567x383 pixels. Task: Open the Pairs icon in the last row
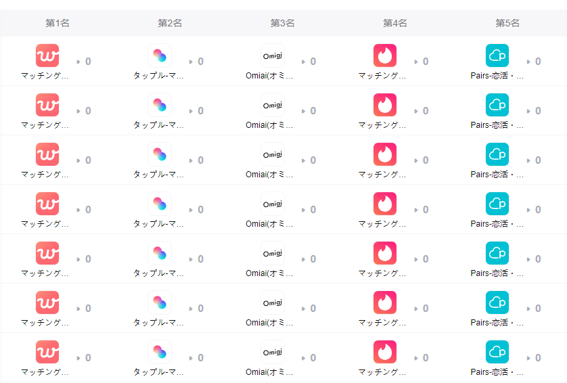click(497, 352)
